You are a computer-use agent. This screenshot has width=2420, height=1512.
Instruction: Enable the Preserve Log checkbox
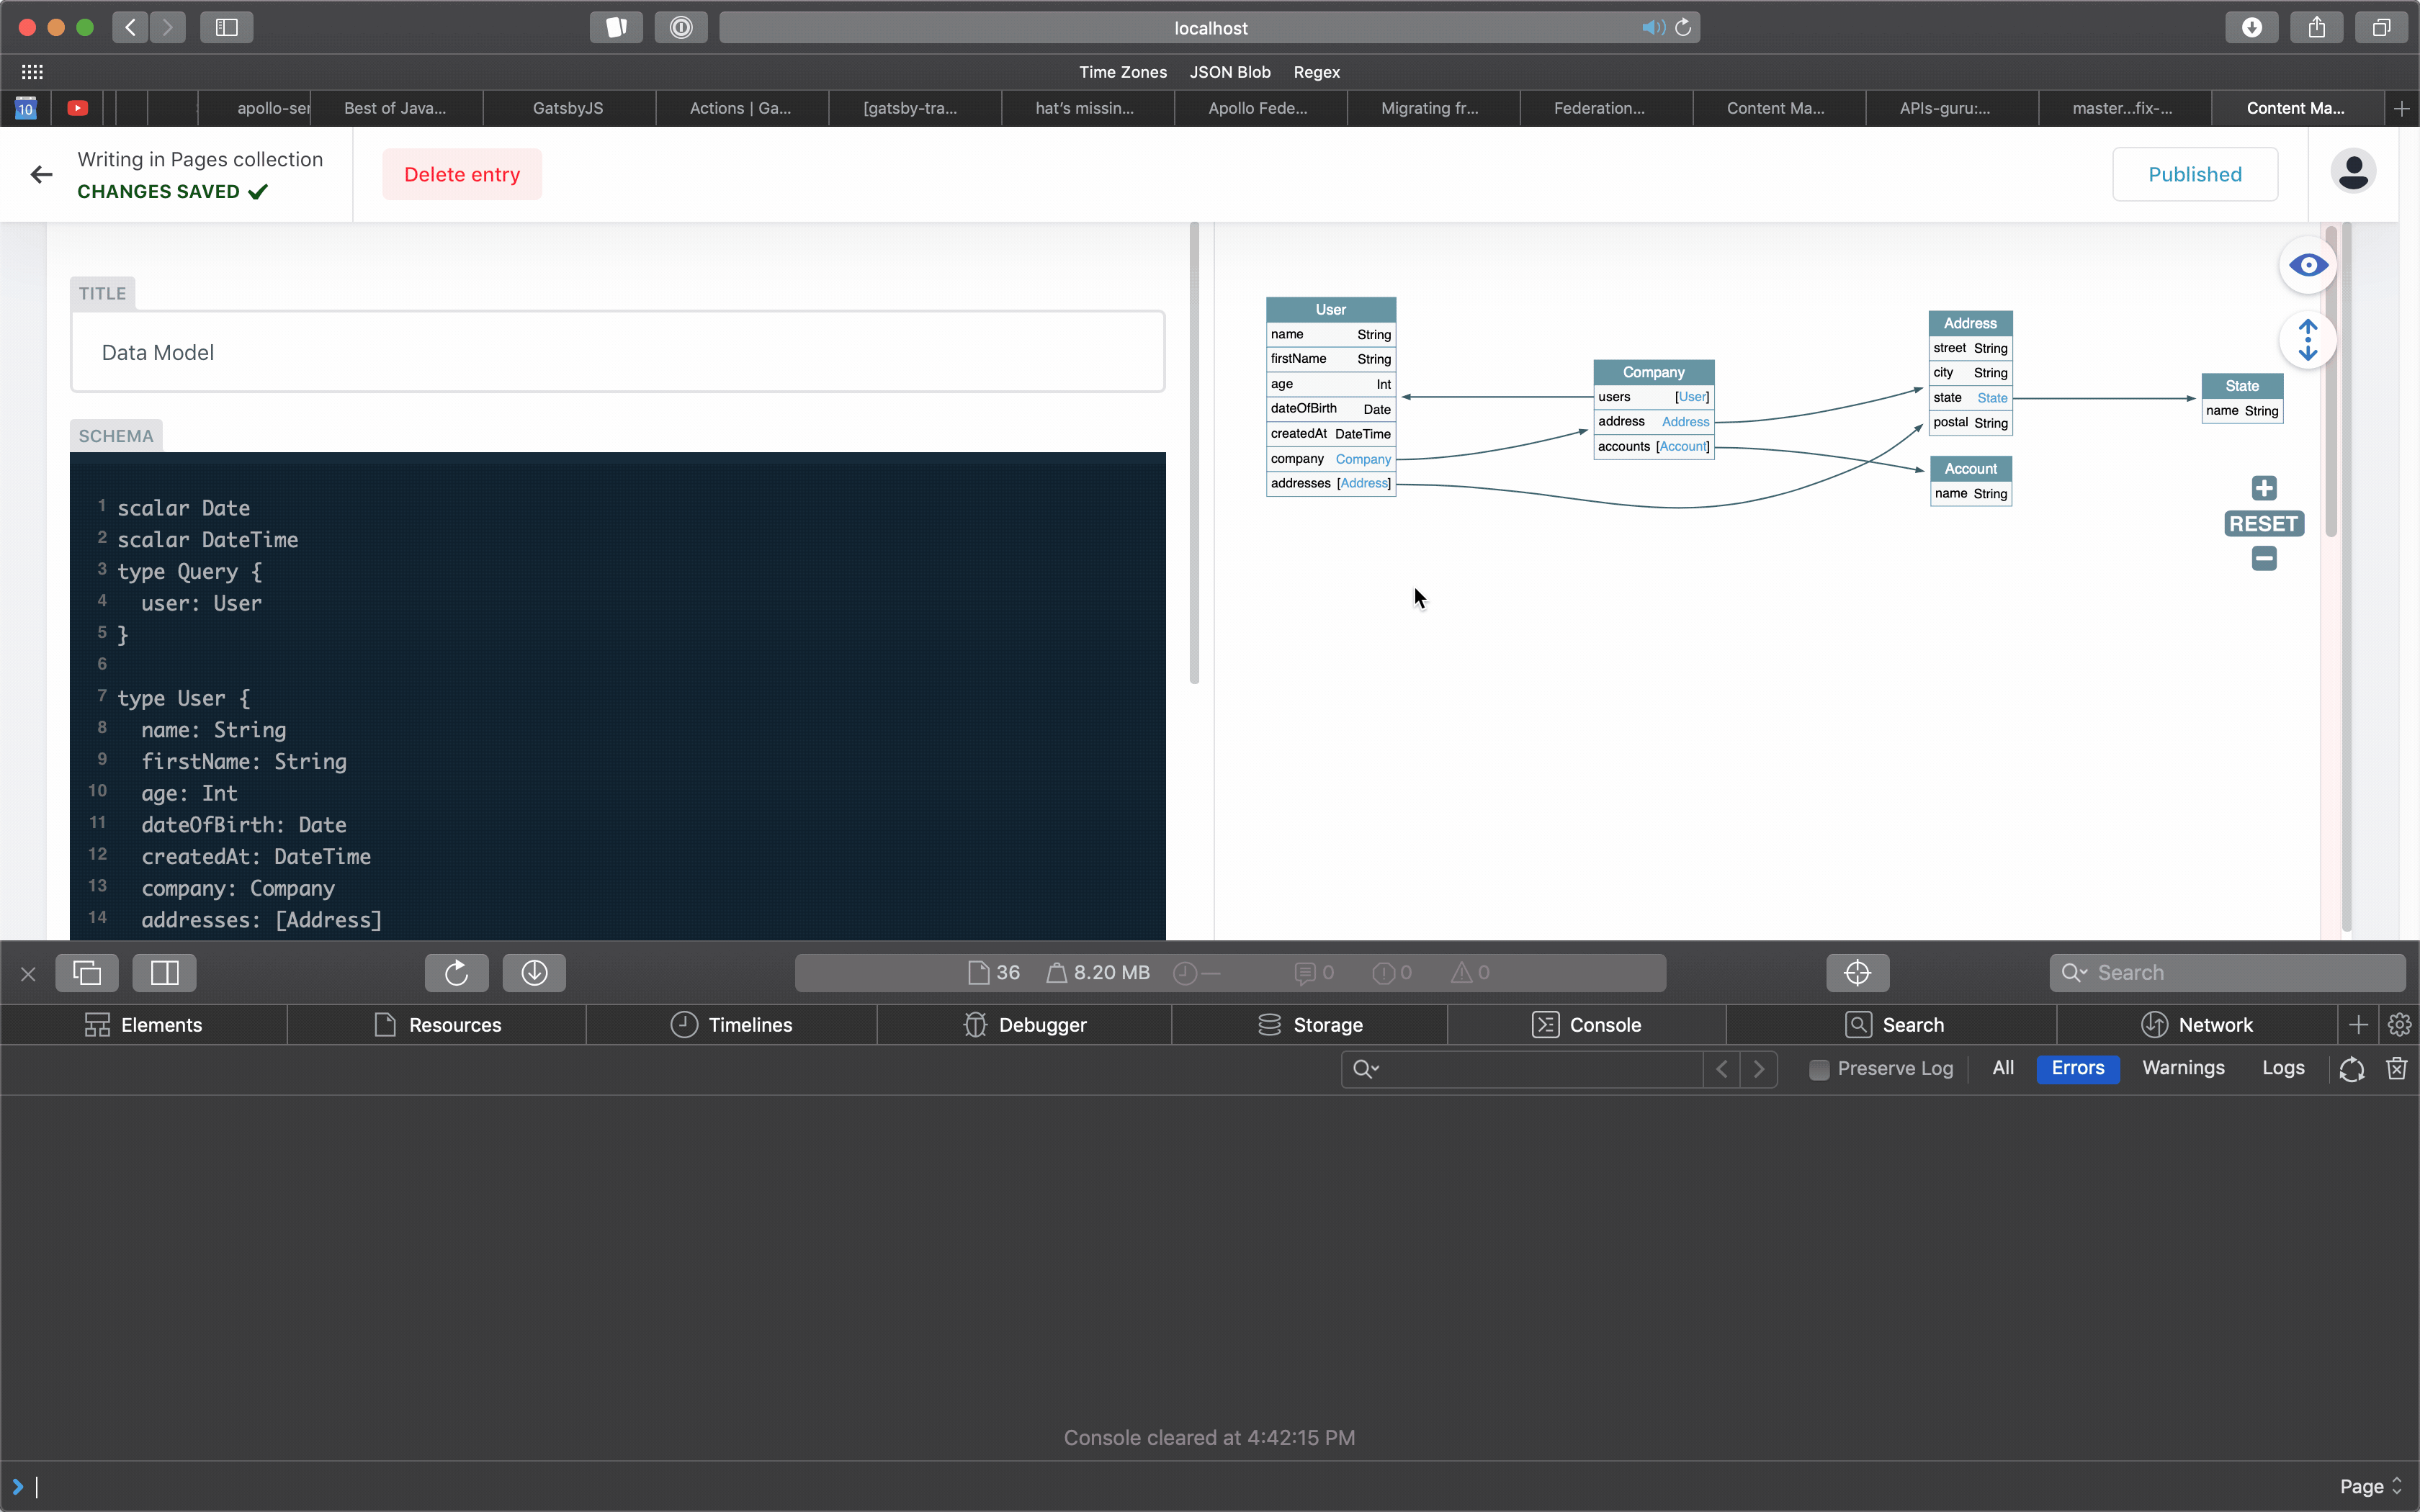pos(1819,1069)
